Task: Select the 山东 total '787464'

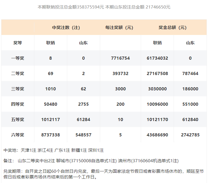Action: [190, 73]
